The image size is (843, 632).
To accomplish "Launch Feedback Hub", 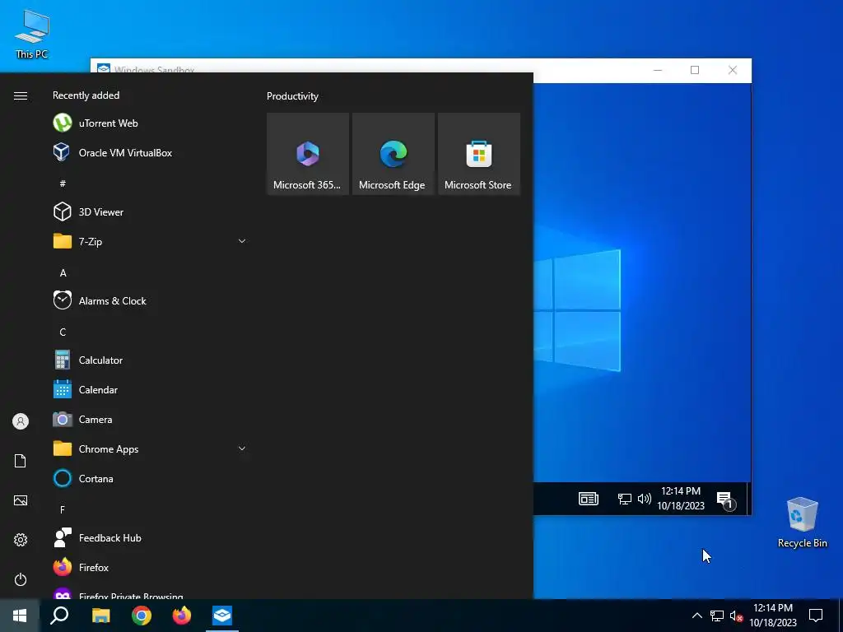I will [151, 537].
